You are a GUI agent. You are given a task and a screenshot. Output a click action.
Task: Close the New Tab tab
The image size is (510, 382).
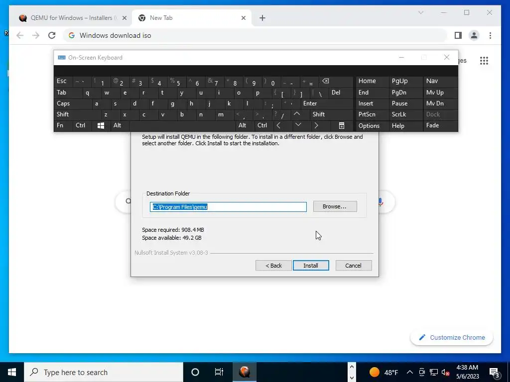coord(243,18)
